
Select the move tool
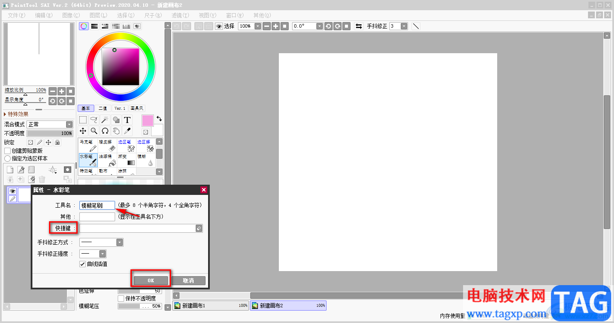(x=83, y=131)
